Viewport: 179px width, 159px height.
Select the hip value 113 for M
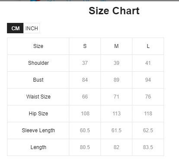click(x=116, y=114)
